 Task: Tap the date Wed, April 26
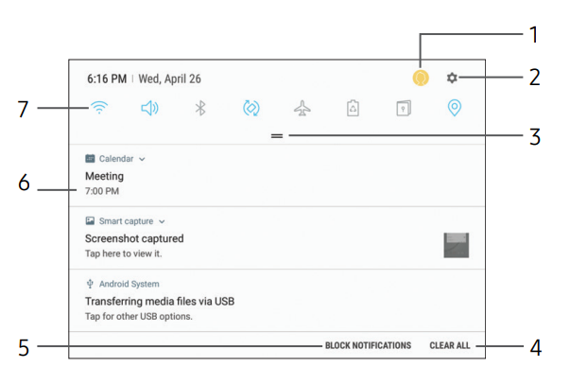(170, 79)
